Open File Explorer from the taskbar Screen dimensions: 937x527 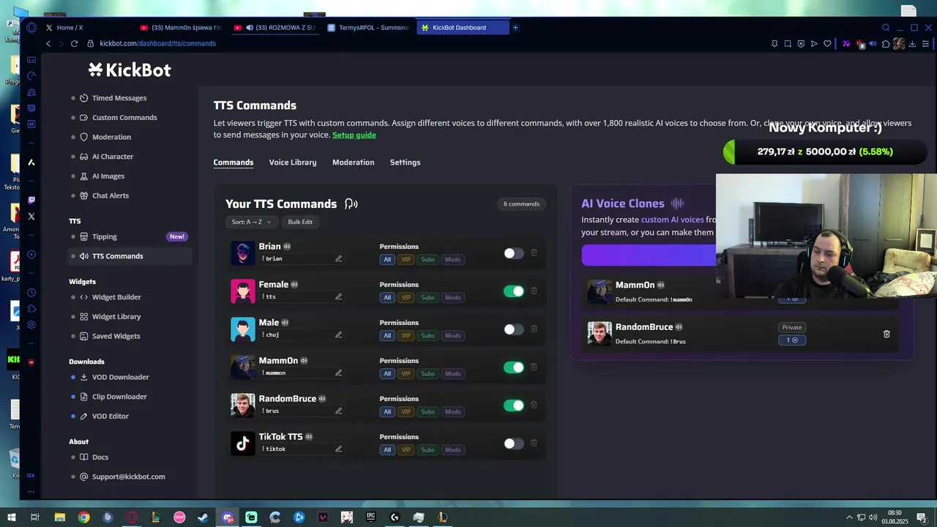(60, 517)
